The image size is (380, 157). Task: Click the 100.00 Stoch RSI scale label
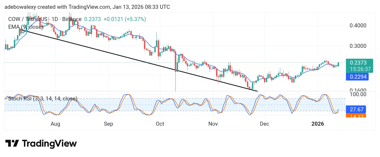click(x=358, y=94)
